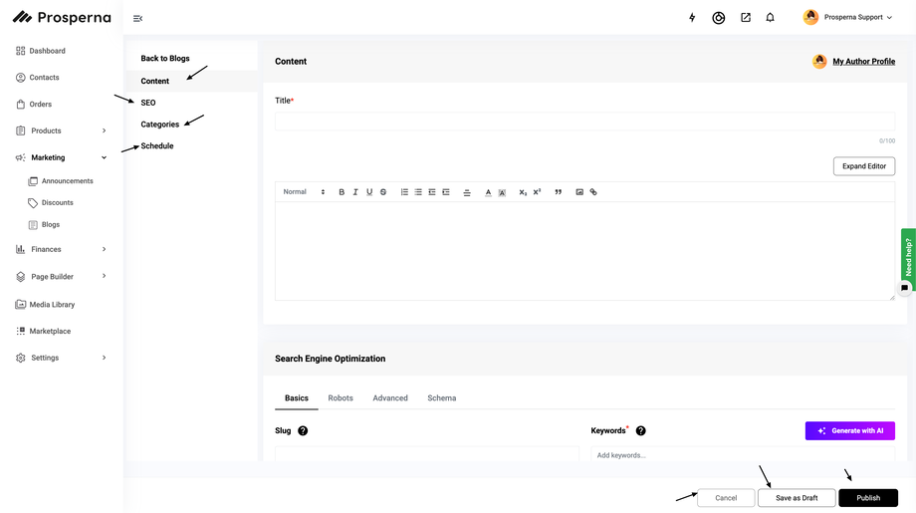This screenshot has height=513, width=916.
Task: Open external link icon in header
Action: coord(746,18)
